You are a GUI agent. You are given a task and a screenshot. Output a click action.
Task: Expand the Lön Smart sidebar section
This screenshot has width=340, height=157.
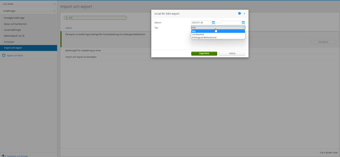pyautogui.click(x=54, y=4)
